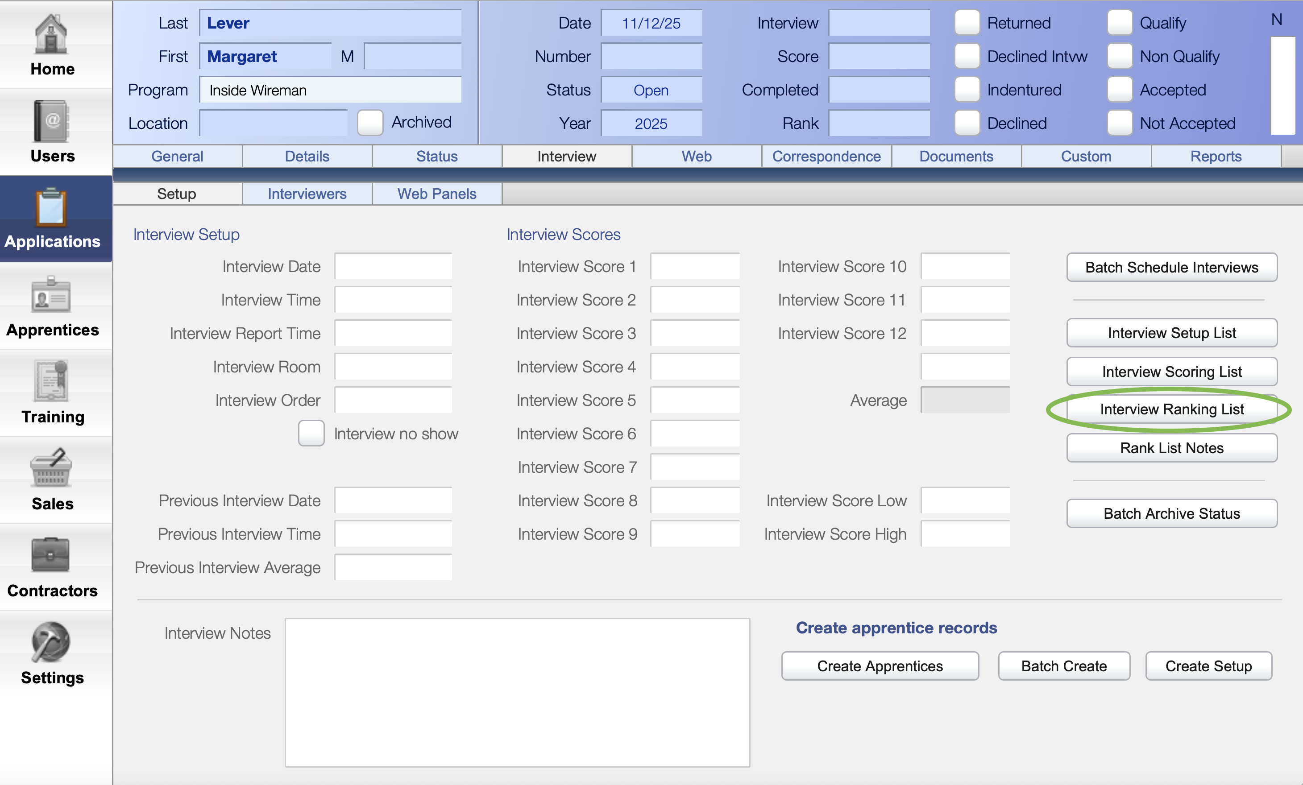Check the Non Qualify checkbox
This screenshot has width=1303, height=785.
point(1120,56)
